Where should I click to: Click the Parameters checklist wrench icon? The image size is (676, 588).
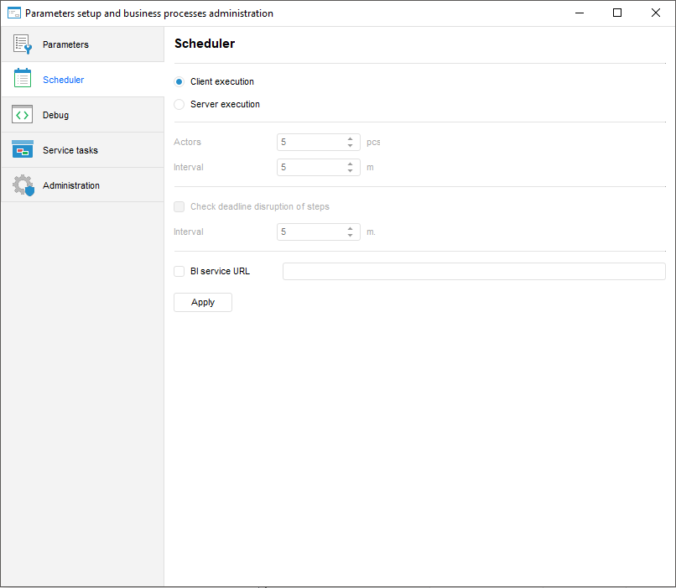coord(23,44)
